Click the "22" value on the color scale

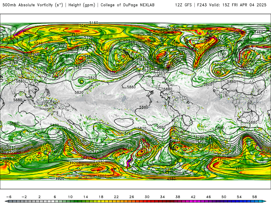[116, 197]
